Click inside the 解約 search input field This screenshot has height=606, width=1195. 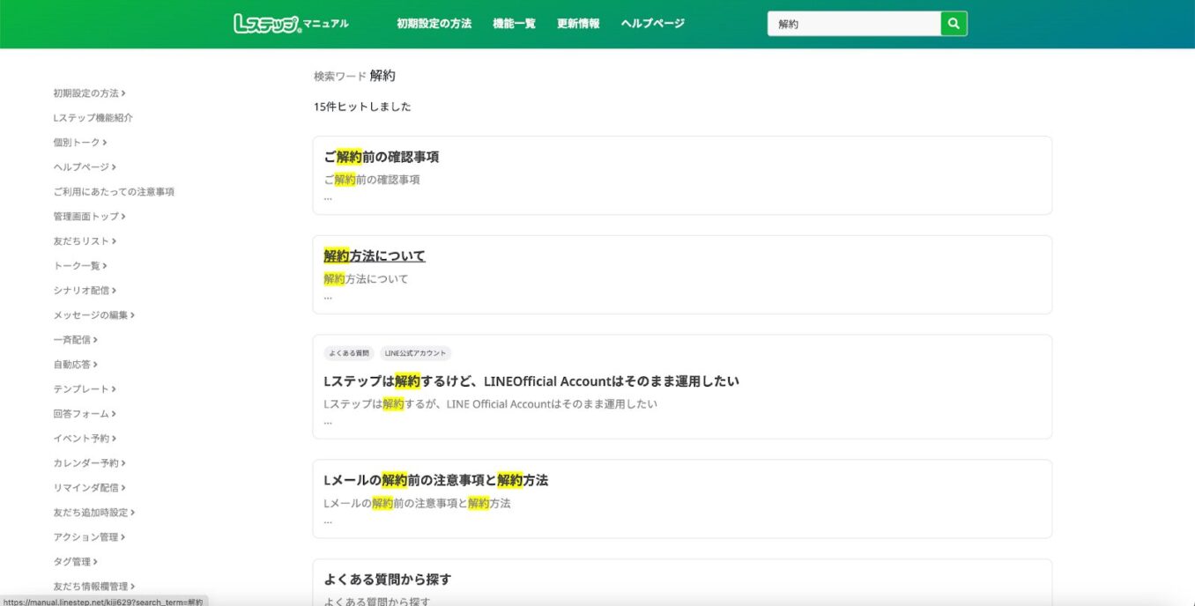[x=850, y=23]
